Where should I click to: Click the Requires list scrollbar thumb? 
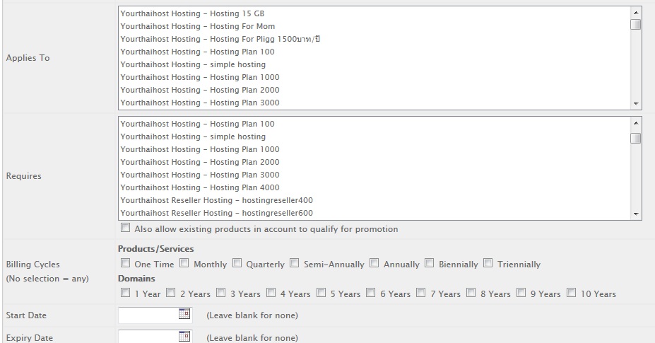636,138
